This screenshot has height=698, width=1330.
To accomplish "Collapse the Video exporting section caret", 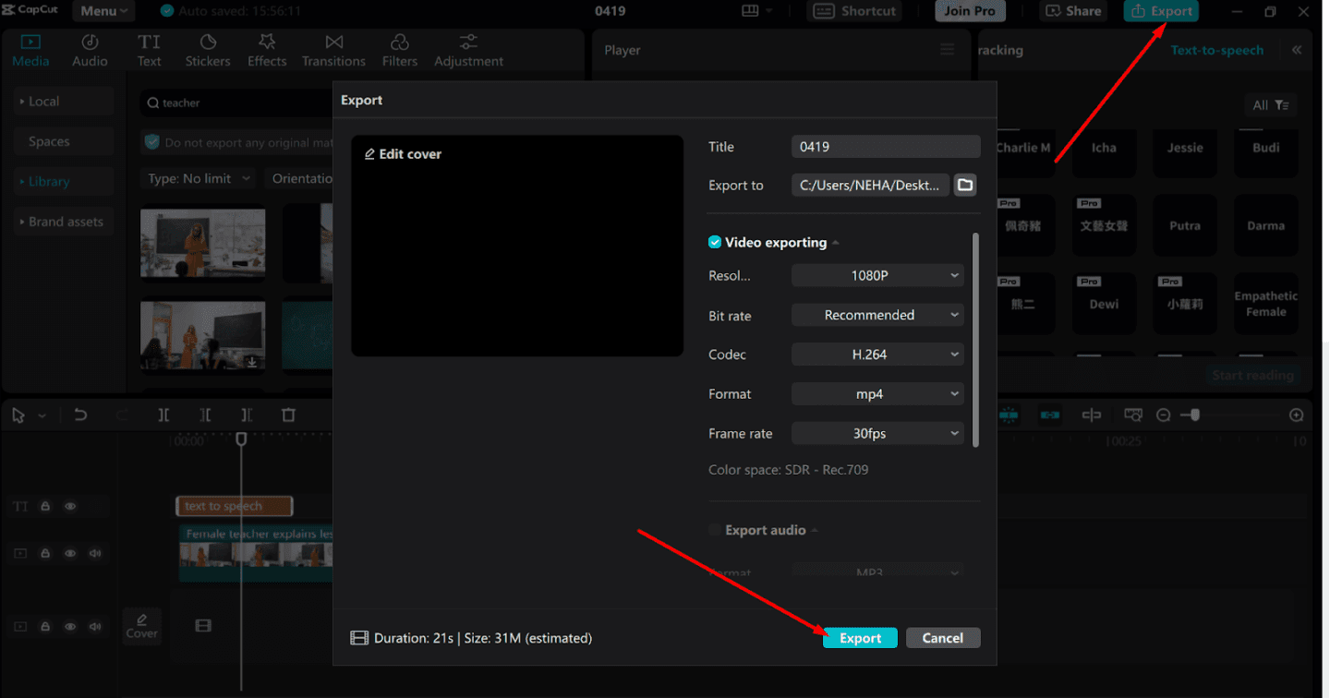I will pos(836,243).
